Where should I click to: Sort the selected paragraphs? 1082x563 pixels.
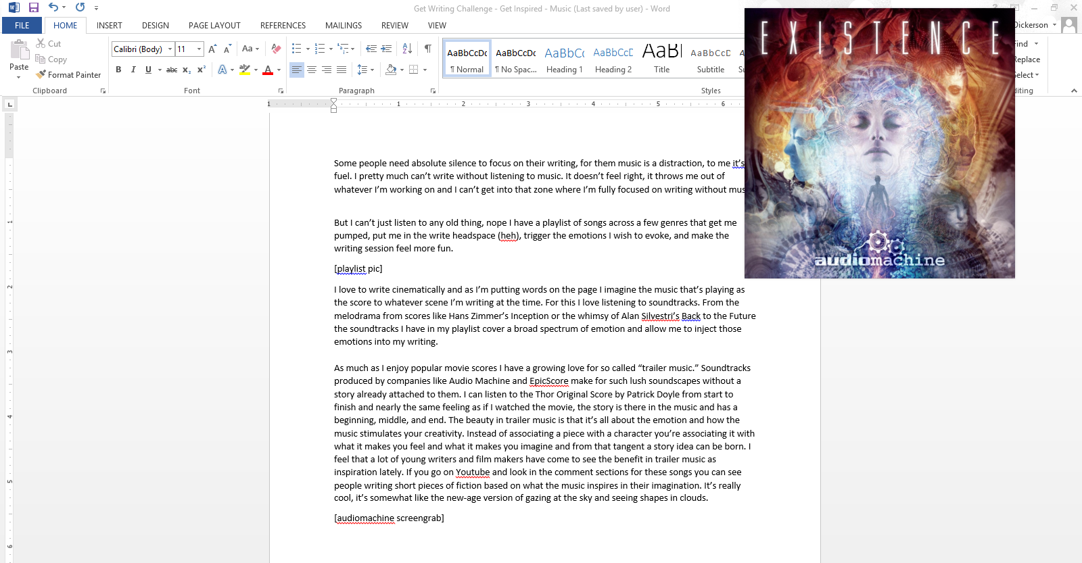tap(407, 49)
